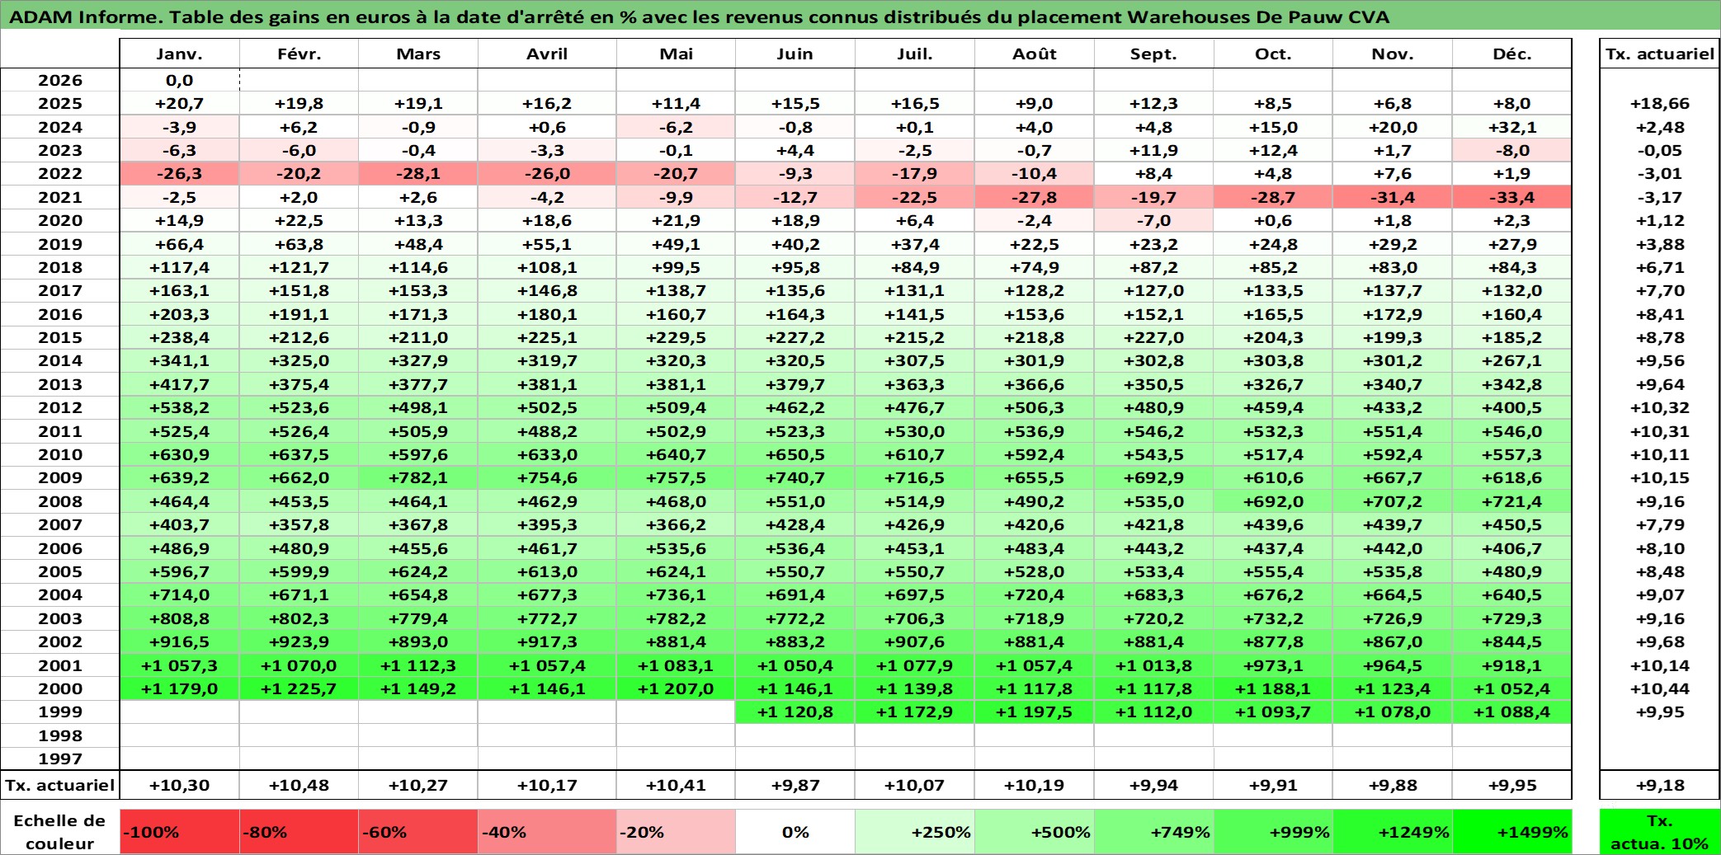Select the +10,48 February actuarial rate cell
Image resolution: width=1721 pixels, height=855 pixels.
coord(299,786)
